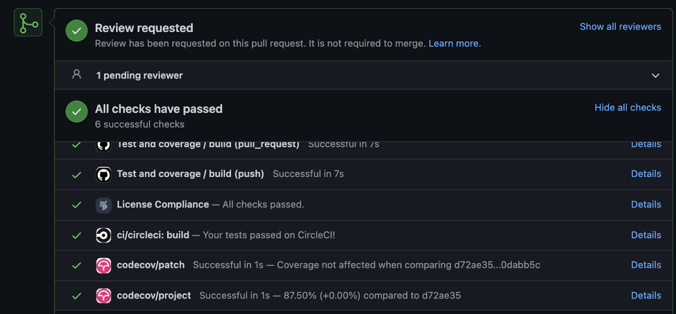Collapse checks using Hide all checks
Viewport: 676px width, 314px height.
click(x=628, y=108)
